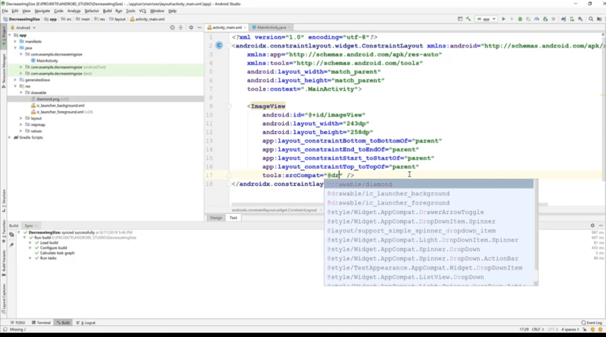Close the activity_main.xml editor tab

click(245, 27)
